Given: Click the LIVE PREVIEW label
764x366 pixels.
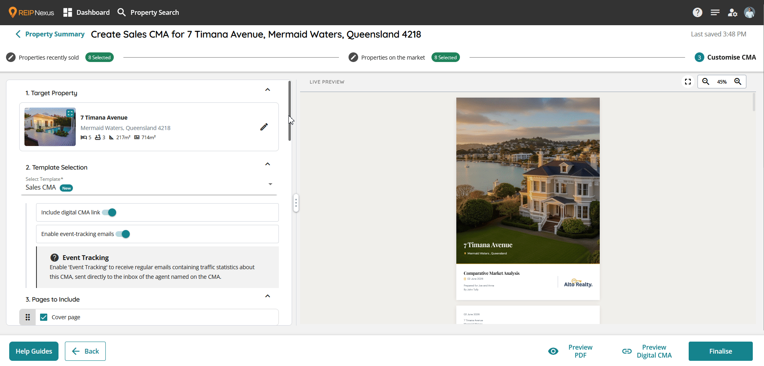Looking at the screenshot, I should pos(327,82).
